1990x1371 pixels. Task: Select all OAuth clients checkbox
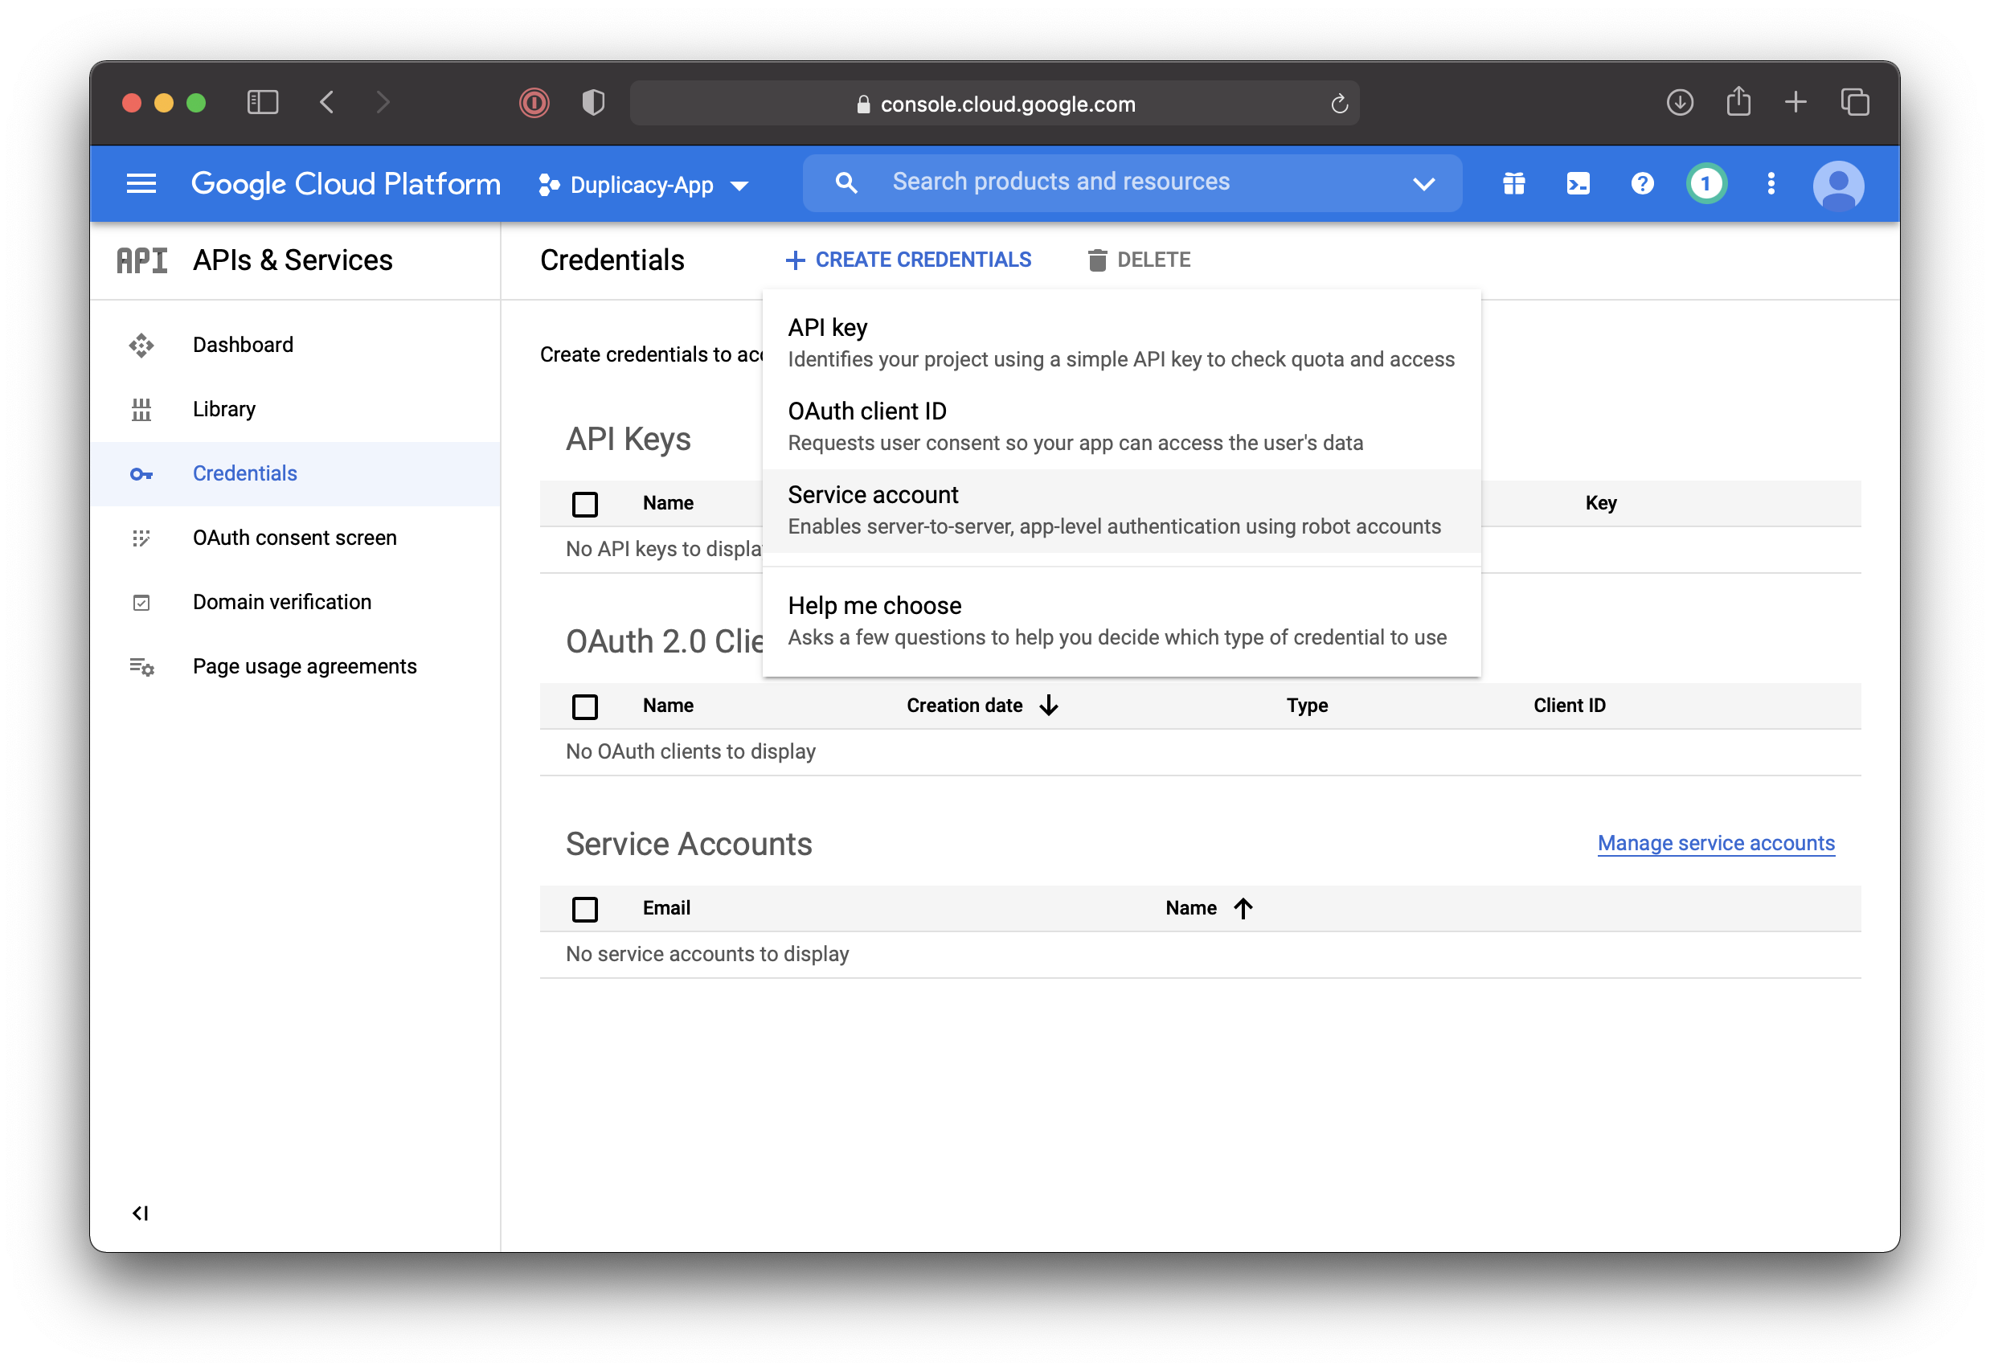585,706
